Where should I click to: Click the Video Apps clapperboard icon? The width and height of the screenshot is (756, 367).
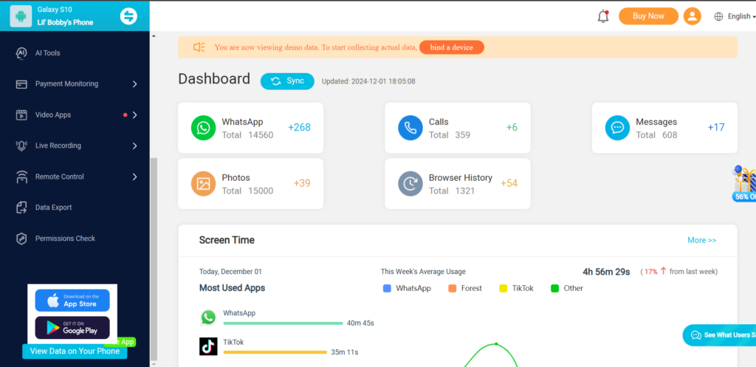pos(21,114)
